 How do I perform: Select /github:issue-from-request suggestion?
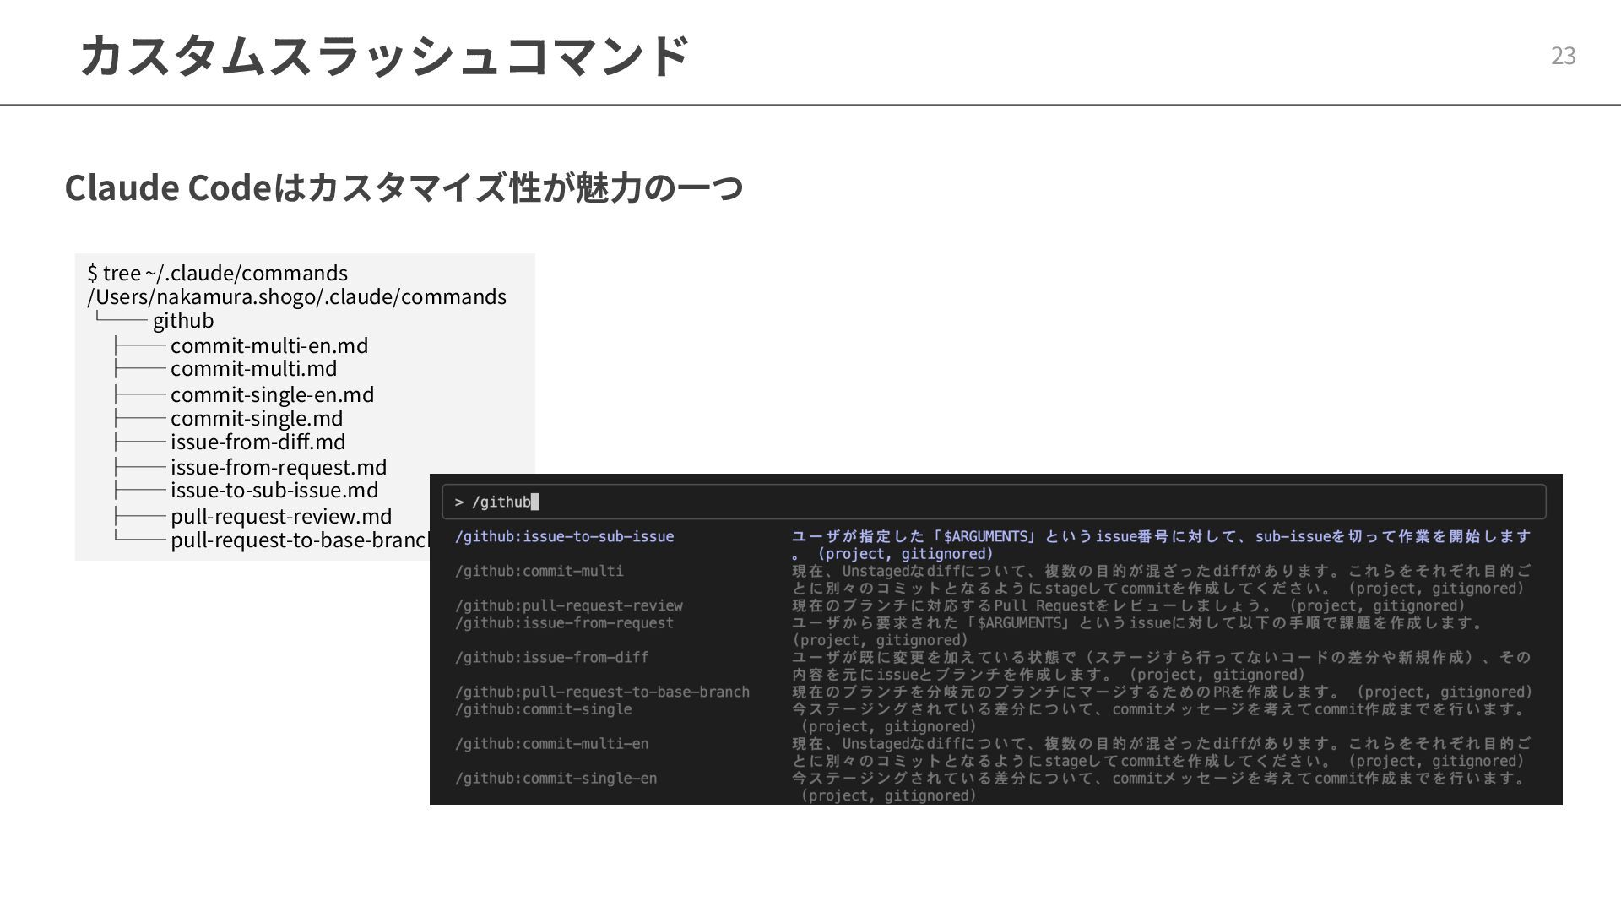[x=564, y=623]
